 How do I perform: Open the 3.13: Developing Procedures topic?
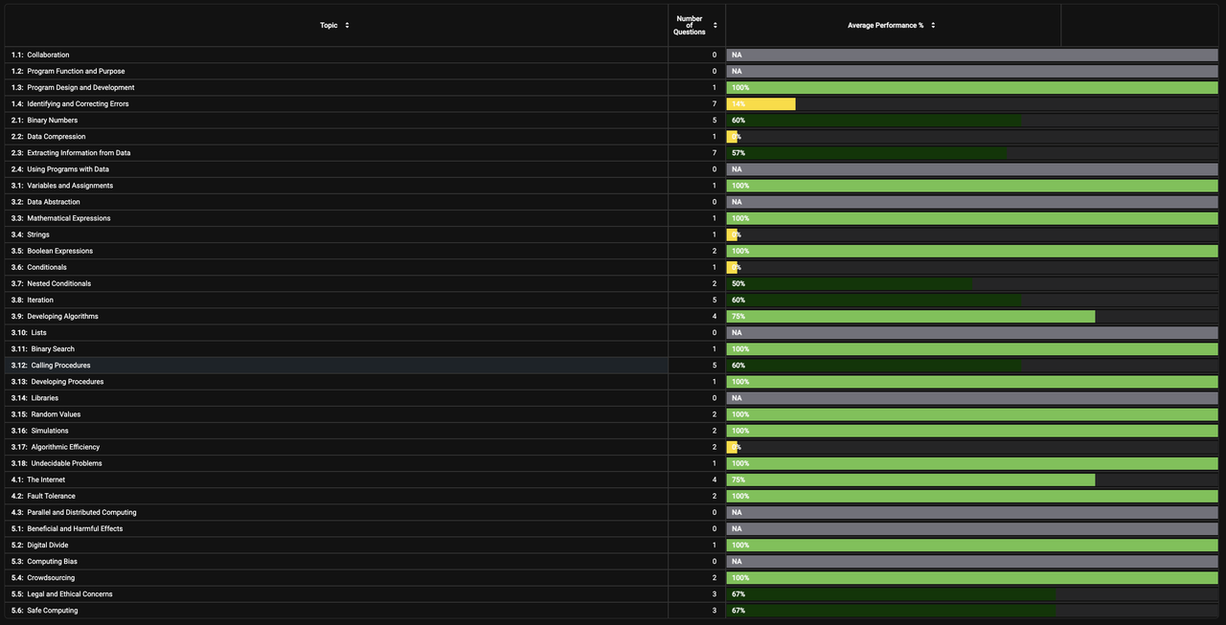(x=57, y=380)
